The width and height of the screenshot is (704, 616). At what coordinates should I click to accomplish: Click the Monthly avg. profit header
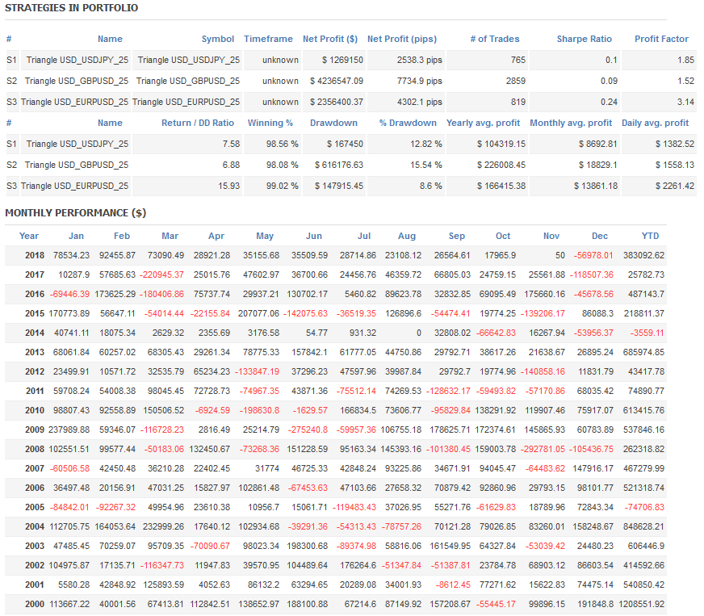[571, 123]
